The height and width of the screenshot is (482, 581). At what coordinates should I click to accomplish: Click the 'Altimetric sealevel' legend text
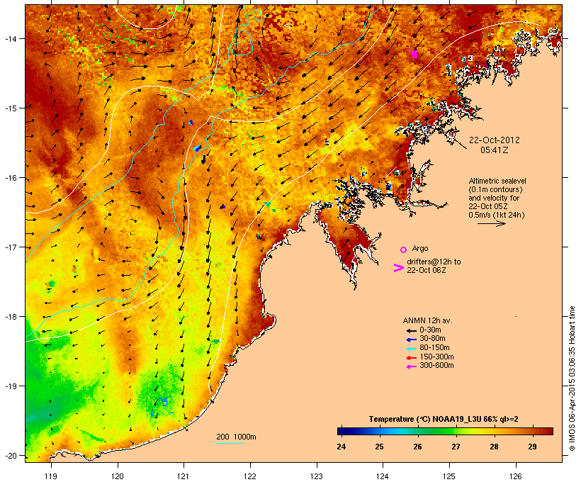[x=497, y=181]
